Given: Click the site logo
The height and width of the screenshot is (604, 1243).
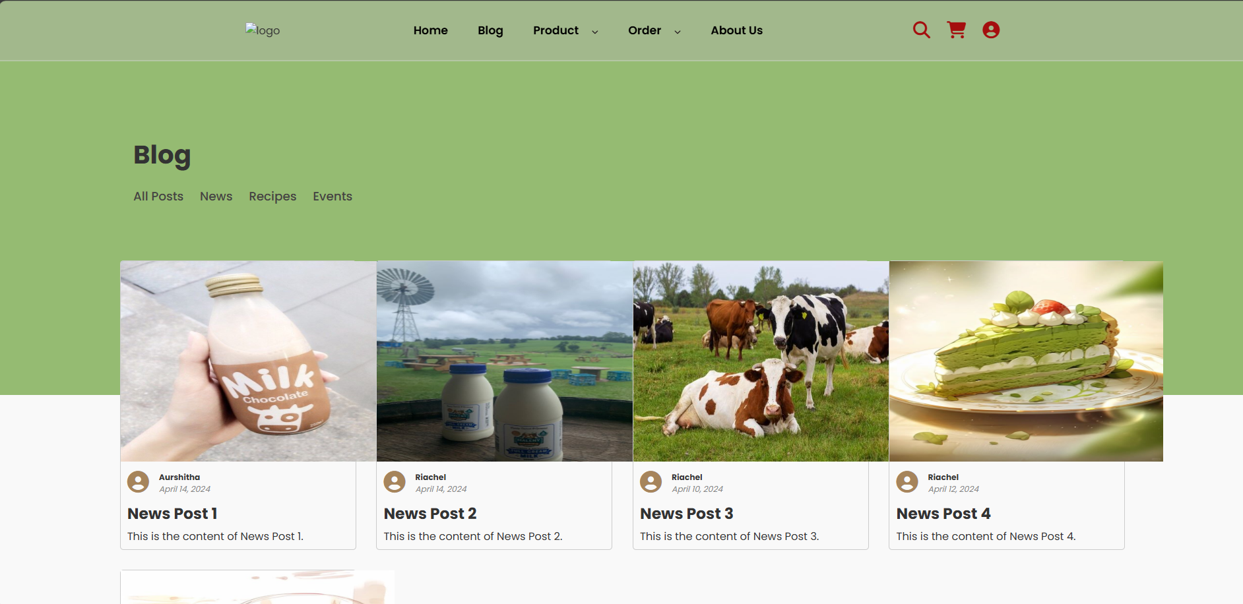Looking at the screenshot, I should click(263, 30).
